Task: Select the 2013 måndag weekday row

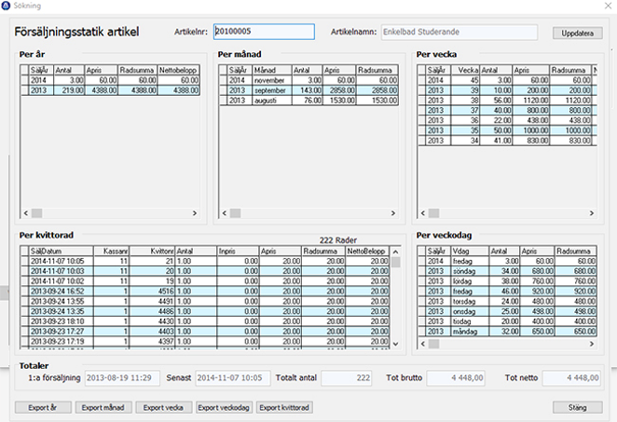Action: 507,332
